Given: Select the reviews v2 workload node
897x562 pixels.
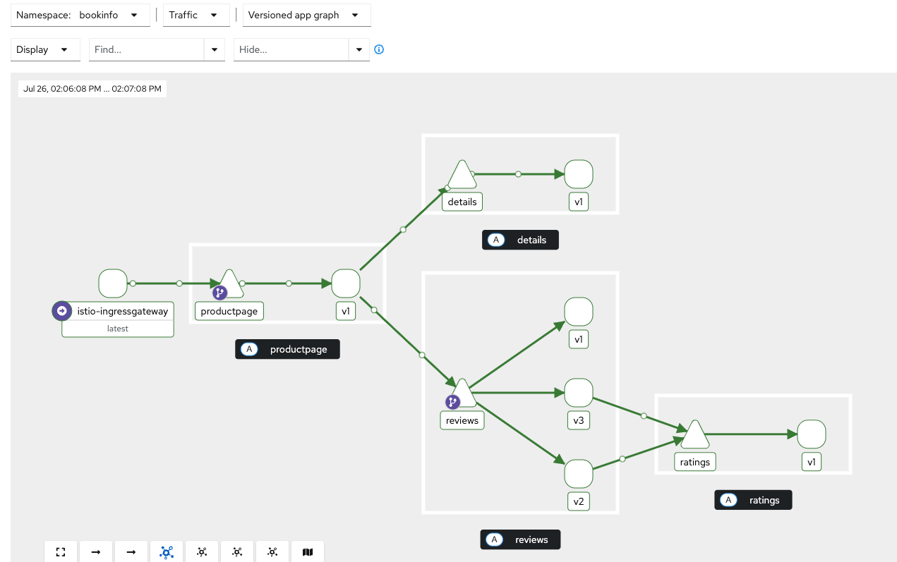Looking at the screenshot, I should pos(578,474).
